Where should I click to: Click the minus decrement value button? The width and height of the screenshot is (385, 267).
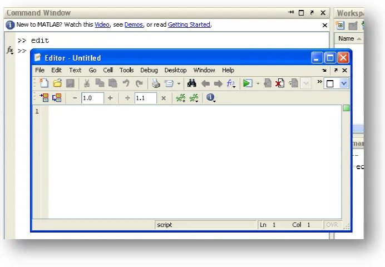pyautogui.click(x=75, y=98)
